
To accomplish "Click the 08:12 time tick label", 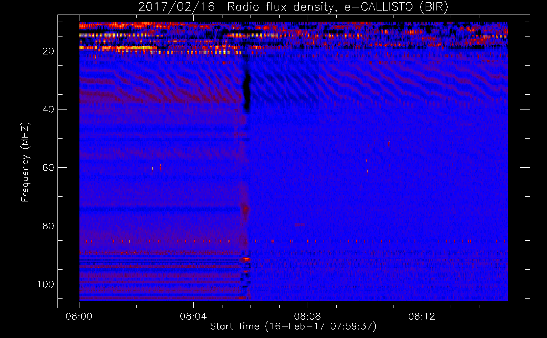I will click(422, 317).
